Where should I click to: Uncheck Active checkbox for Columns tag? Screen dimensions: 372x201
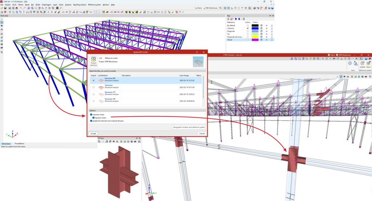pos(248,28)
